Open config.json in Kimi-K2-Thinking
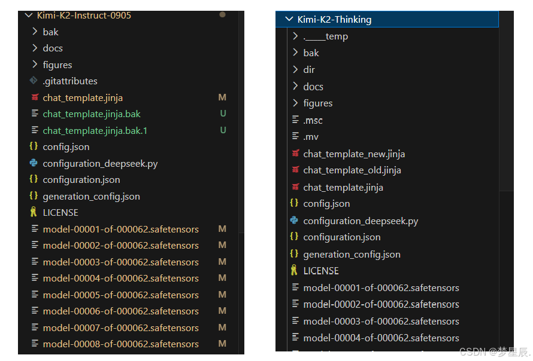Screen dimensions: 533x361 pos(326,204)
